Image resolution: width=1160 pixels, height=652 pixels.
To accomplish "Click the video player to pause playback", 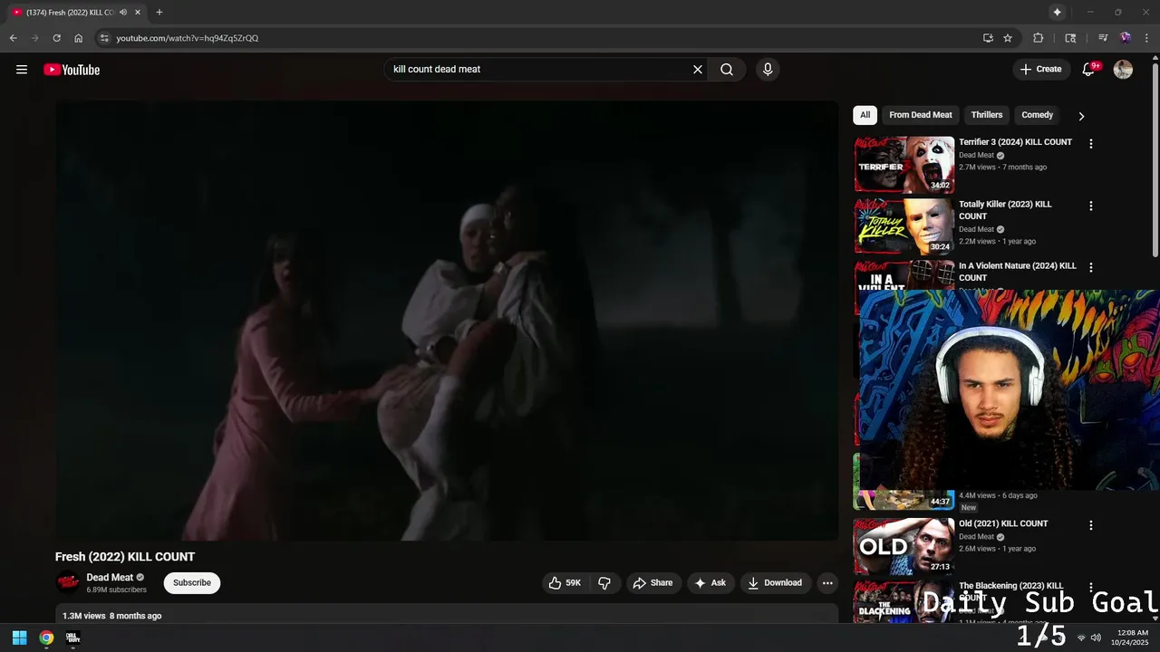I will tap(447, 321).
